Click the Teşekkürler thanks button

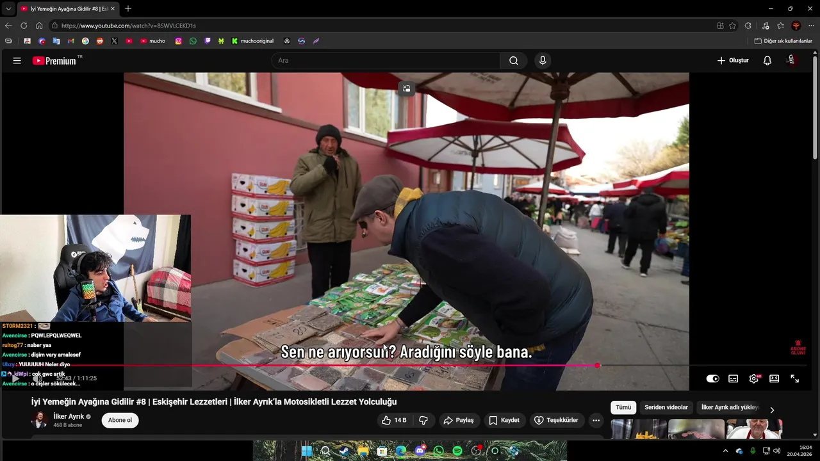point(556,420)
